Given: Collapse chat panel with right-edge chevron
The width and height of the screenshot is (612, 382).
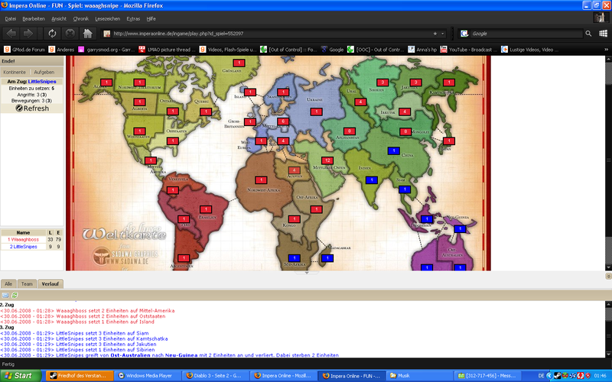Looking at the screenshot, I should click(608, 276).
